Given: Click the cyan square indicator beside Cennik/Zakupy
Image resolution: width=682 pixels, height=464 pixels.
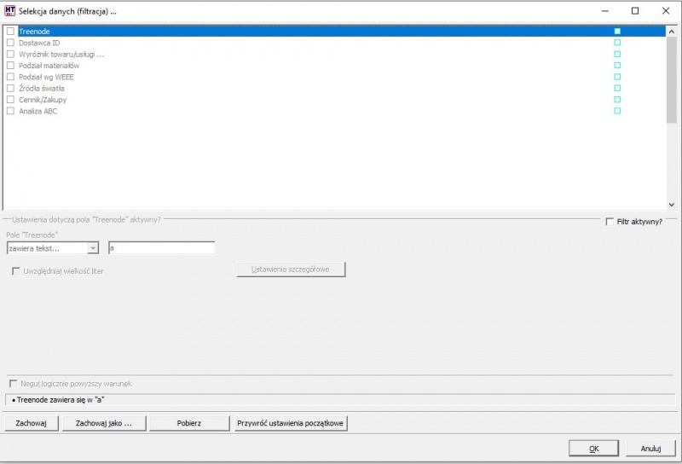Looking at the screenshot, I should tap(617, 99).
